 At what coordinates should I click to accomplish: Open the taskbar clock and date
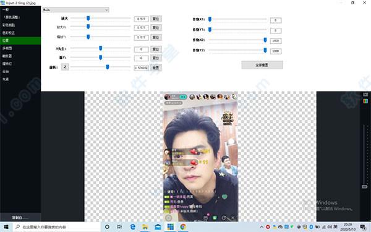click(x=348, y=227)
